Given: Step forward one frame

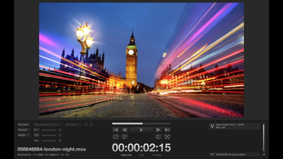Looking at the screenshot, I should tap(158, 130).
